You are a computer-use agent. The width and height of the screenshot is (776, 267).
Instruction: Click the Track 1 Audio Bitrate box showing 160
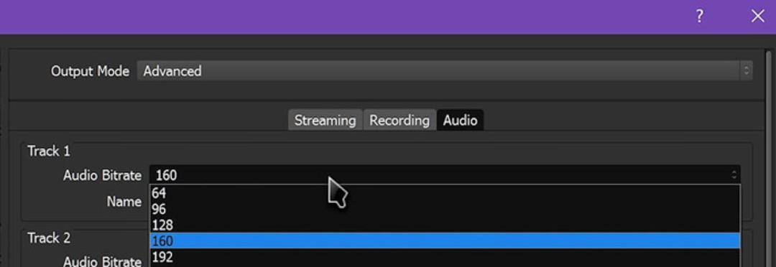(445, 175)
